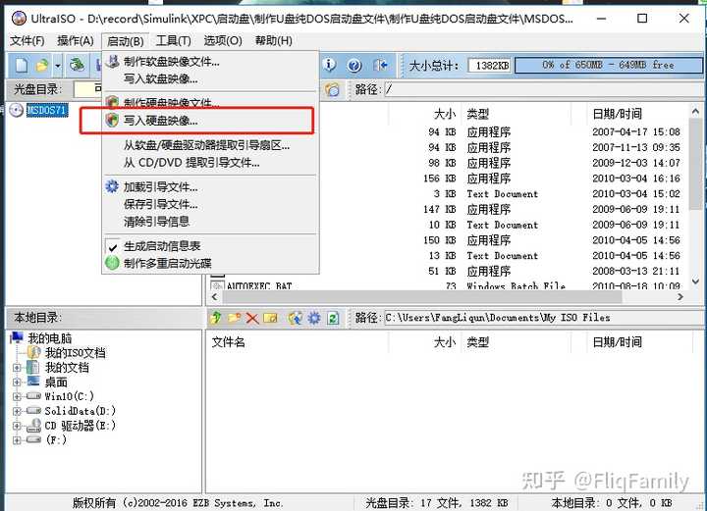The width and height of the screenshot is (707, 511).
Task: Expand the 我的文档 tree node
Action: click(x=17, y=368)
